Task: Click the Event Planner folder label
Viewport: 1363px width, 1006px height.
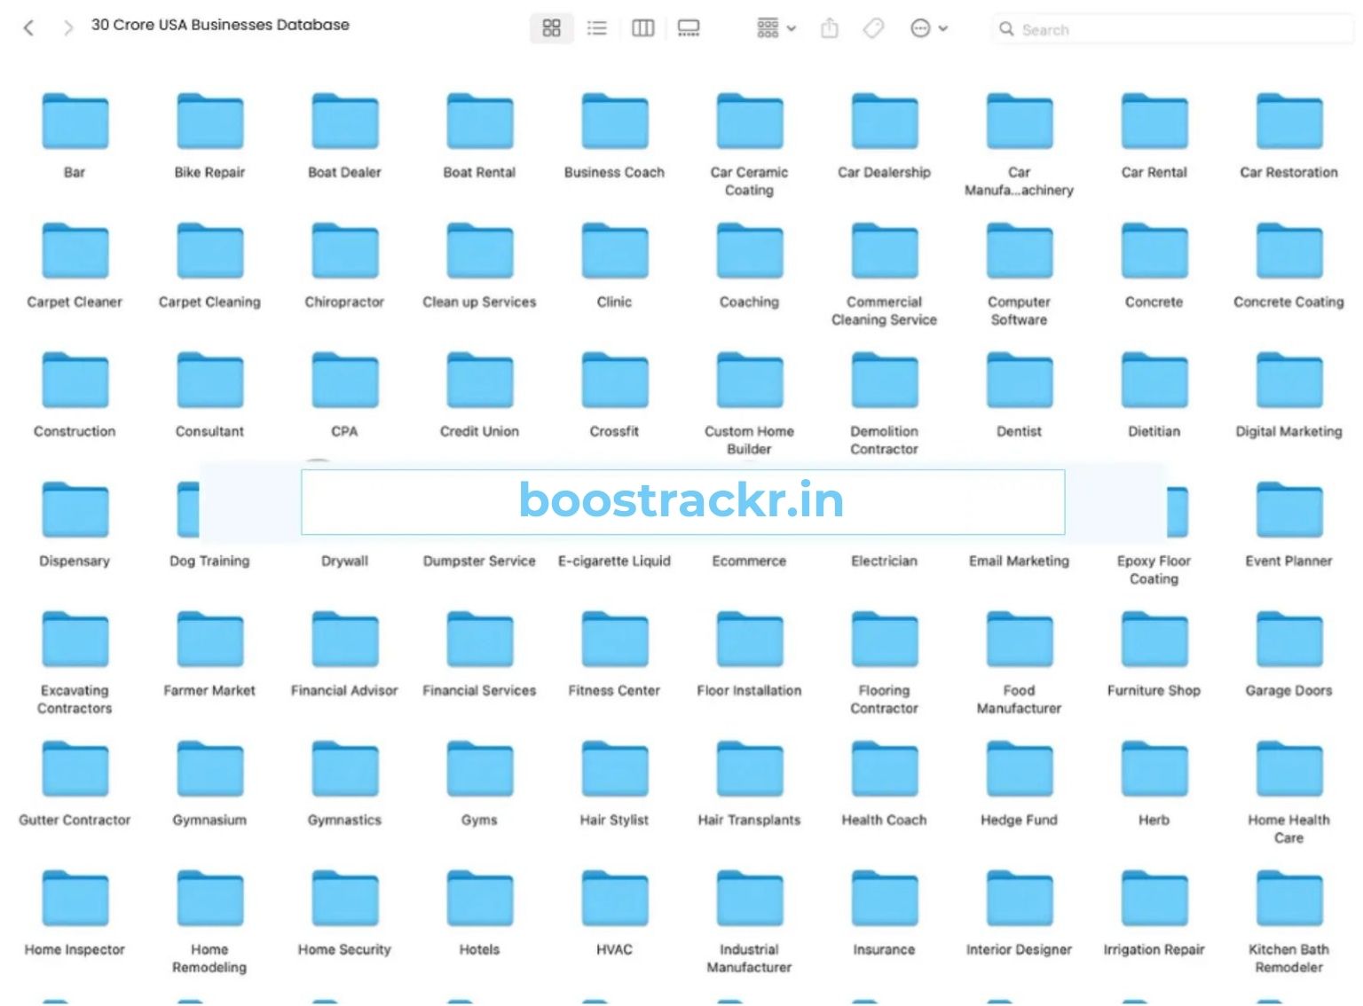Action: [1288, 561]
